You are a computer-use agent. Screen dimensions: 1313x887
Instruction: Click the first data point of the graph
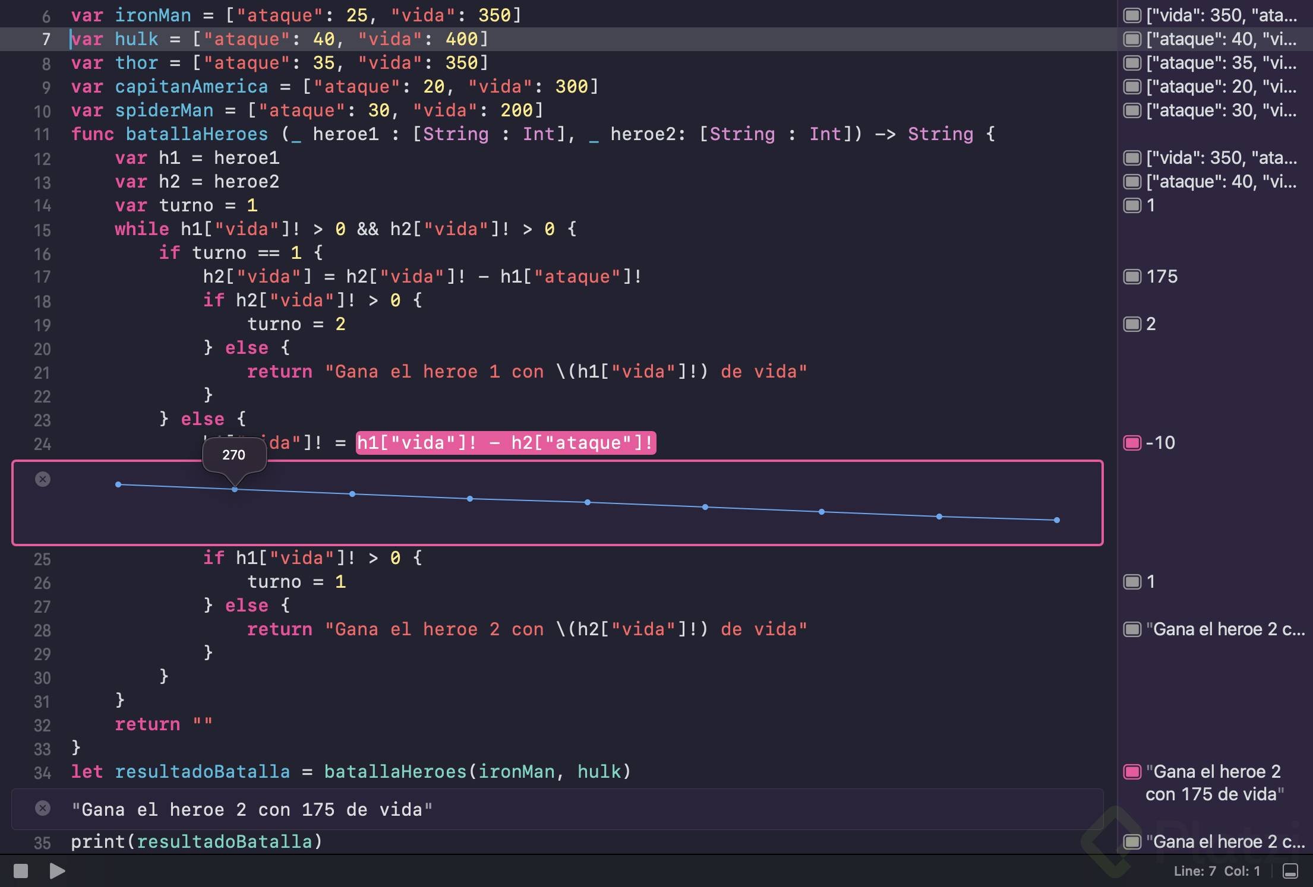point(118,484)
